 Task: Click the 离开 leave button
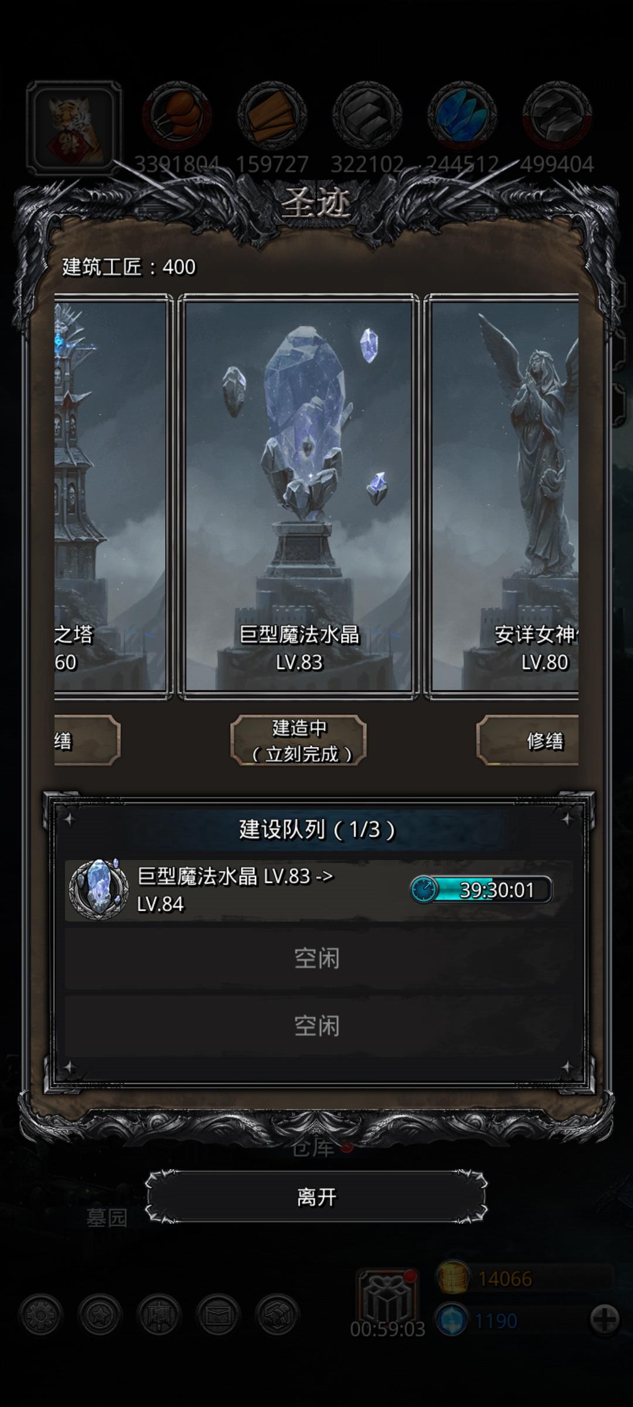pos(316,1197)
